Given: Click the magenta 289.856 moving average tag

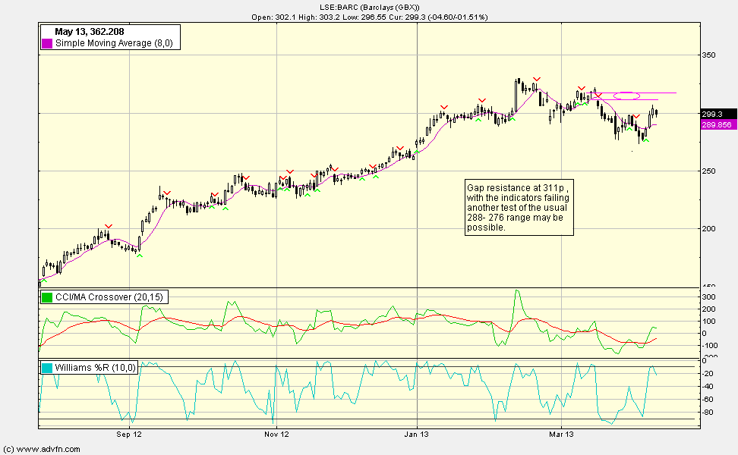Looking at the screenshot, I should [x=717, y=124].
